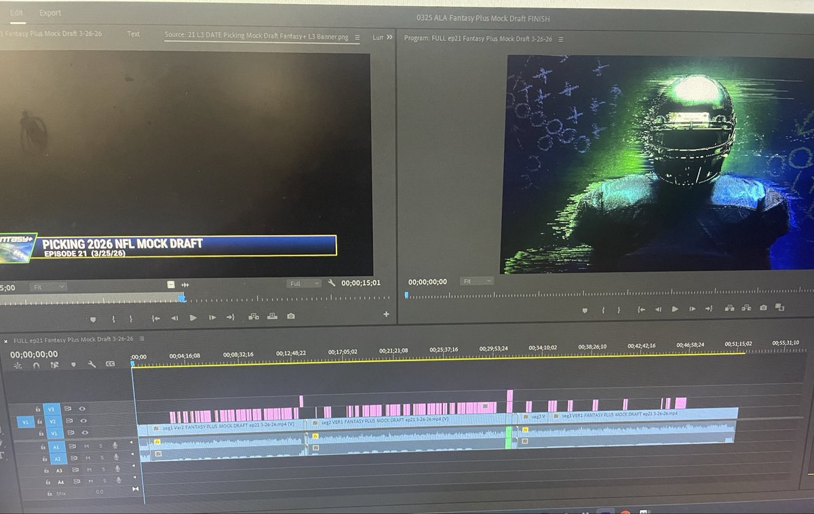The image size is (814, 514).
Task: Open Source monitor settings wrench
Action: pyautogui.click(x=332, y=283)
